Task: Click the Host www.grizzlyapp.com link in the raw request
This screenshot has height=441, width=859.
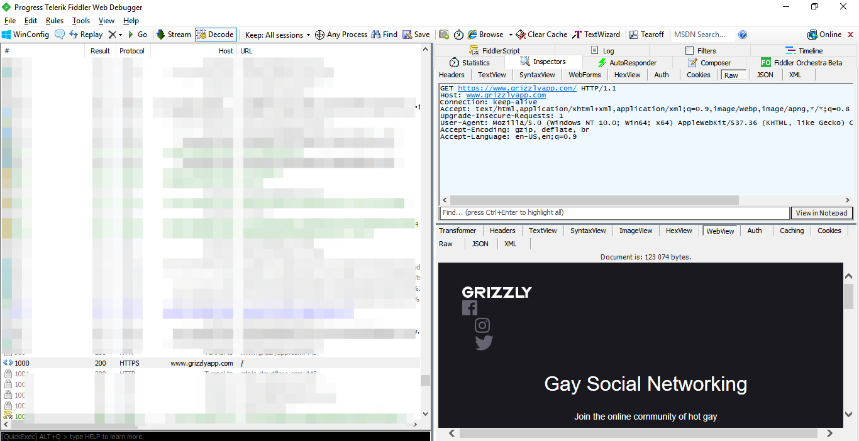Action: tap(506, 95)
